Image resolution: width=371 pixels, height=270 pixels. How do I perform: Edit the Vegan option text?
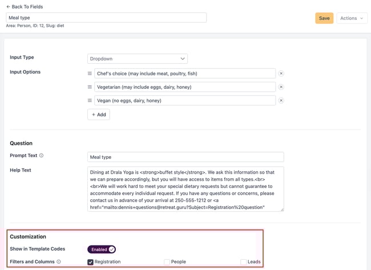[x=185, y=100]
